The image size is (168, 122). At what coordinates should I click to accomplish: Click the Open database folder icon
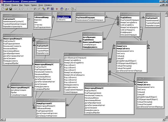6,9
